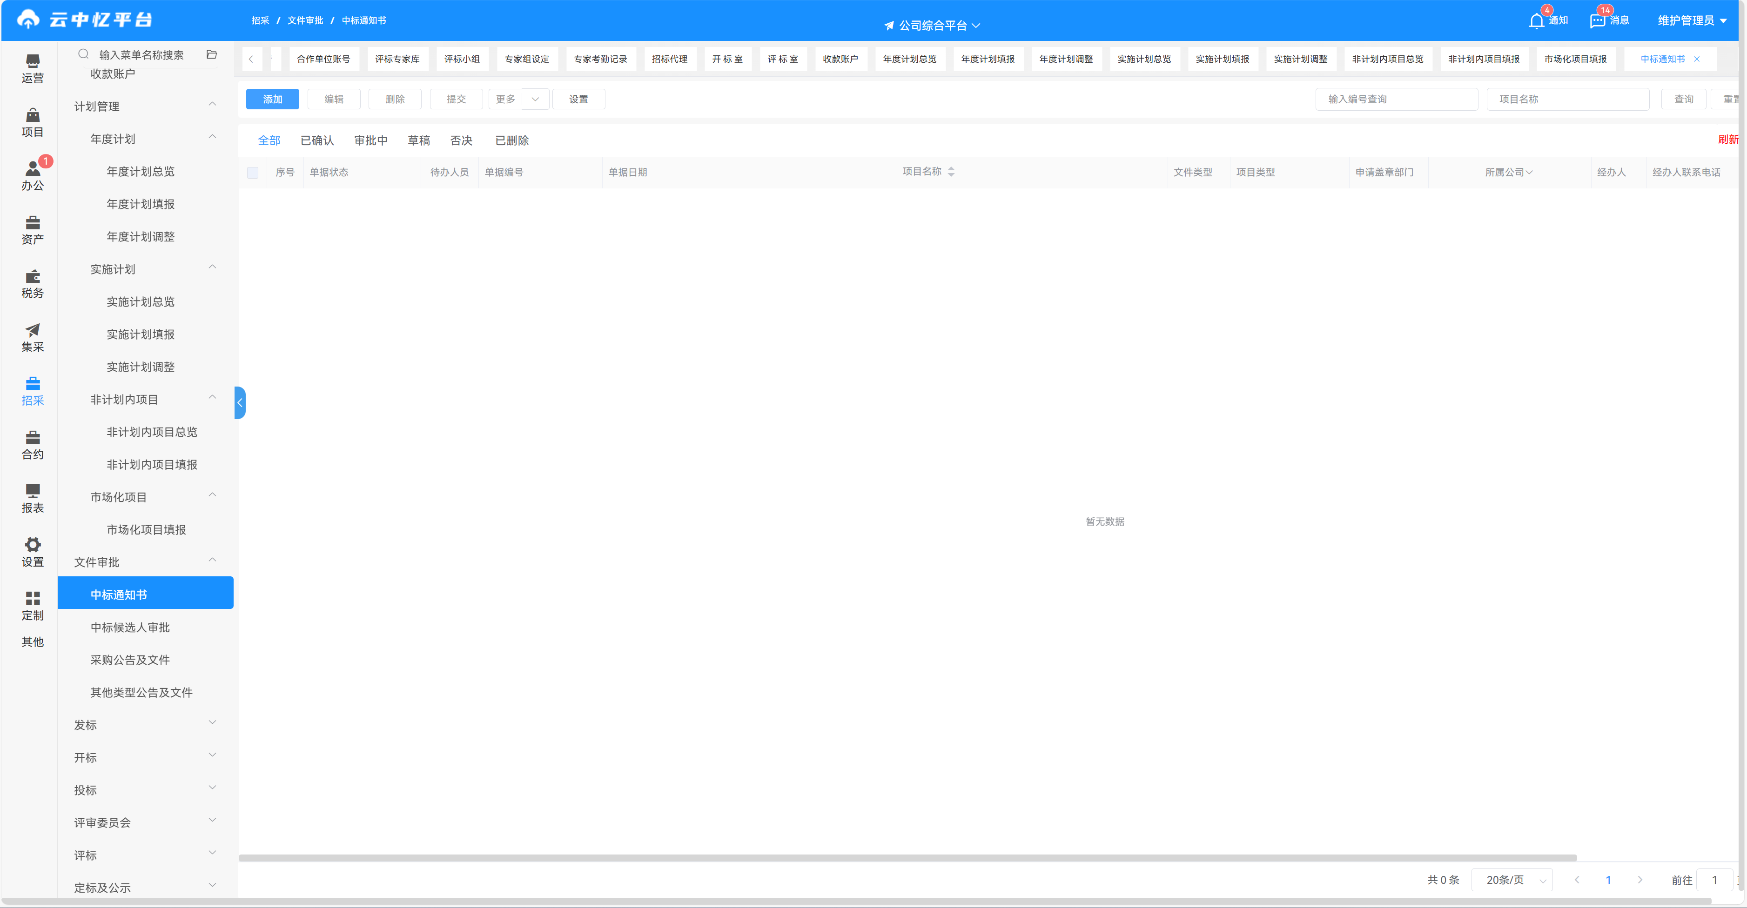Toggle the select-all table checkbox
This screenshot has height=908, width=1747.
252,172
